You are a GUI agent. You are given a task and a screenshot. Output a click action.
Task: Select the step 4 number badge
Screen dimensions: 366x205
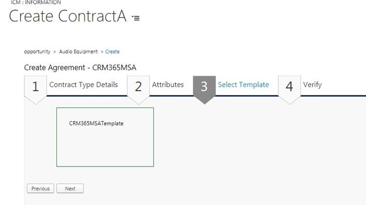(x=290, y=87)
